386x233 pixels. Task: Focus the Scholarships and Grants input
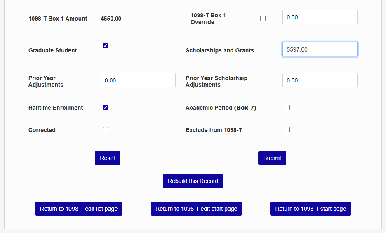[x=320, y=49]
